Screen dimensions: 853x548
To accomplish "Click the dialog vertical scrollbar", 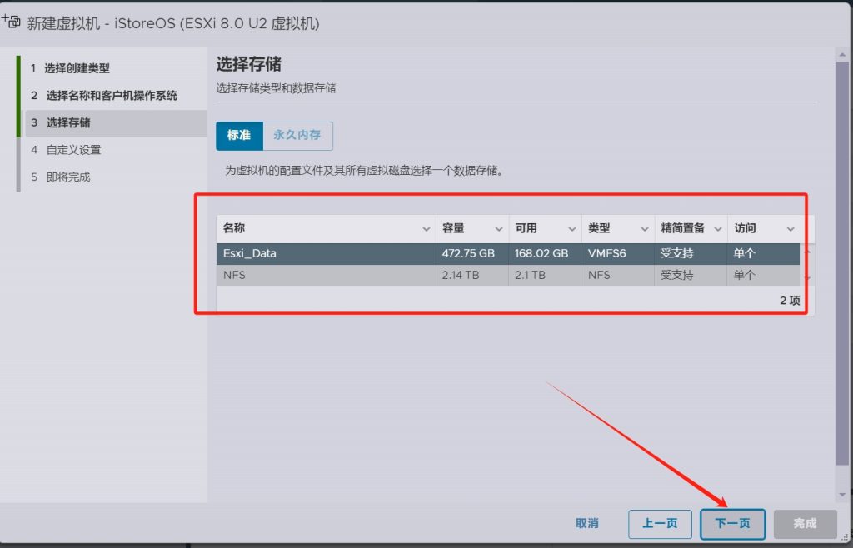I will coord(842,264).
